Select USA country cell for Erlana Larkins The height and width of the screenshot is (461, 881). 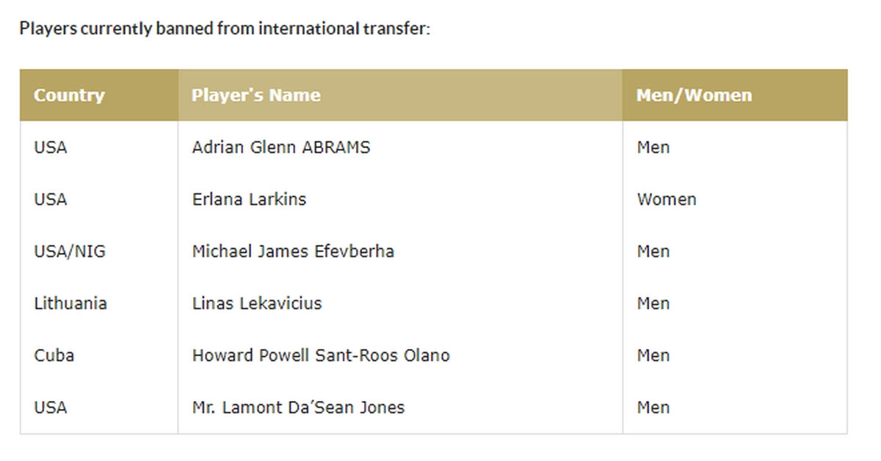click(x=50, y=199)
